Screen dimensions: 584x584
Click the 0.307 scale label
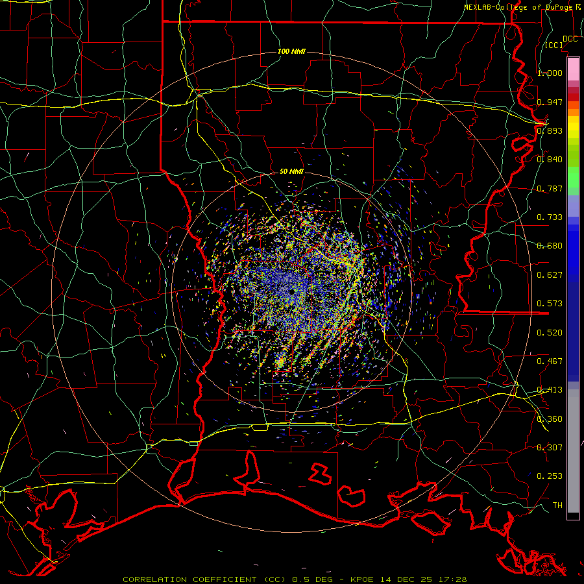[x=550, y=448]
